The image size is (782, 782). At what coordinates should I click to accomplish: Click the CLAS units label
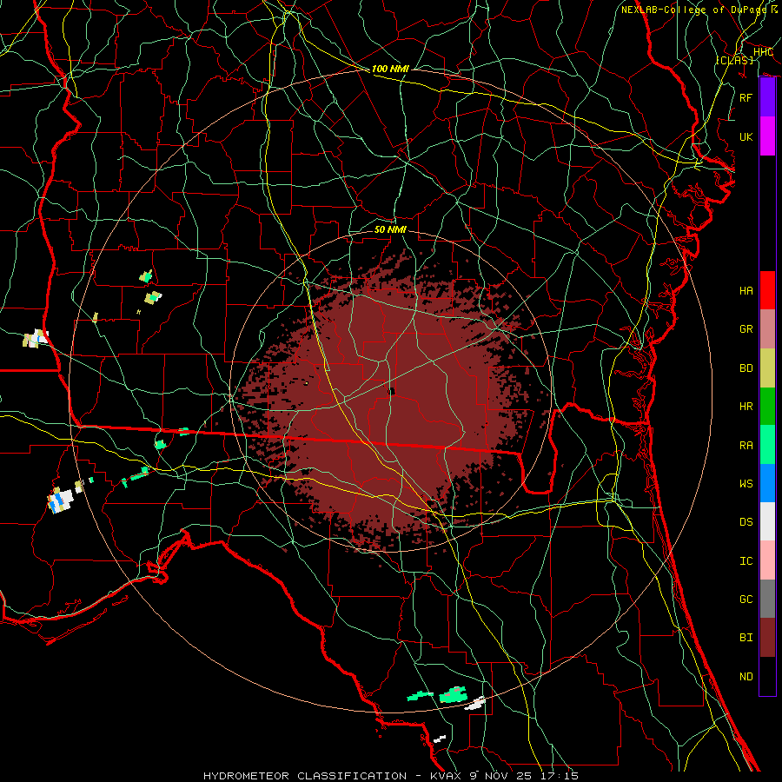pos(734,60)
